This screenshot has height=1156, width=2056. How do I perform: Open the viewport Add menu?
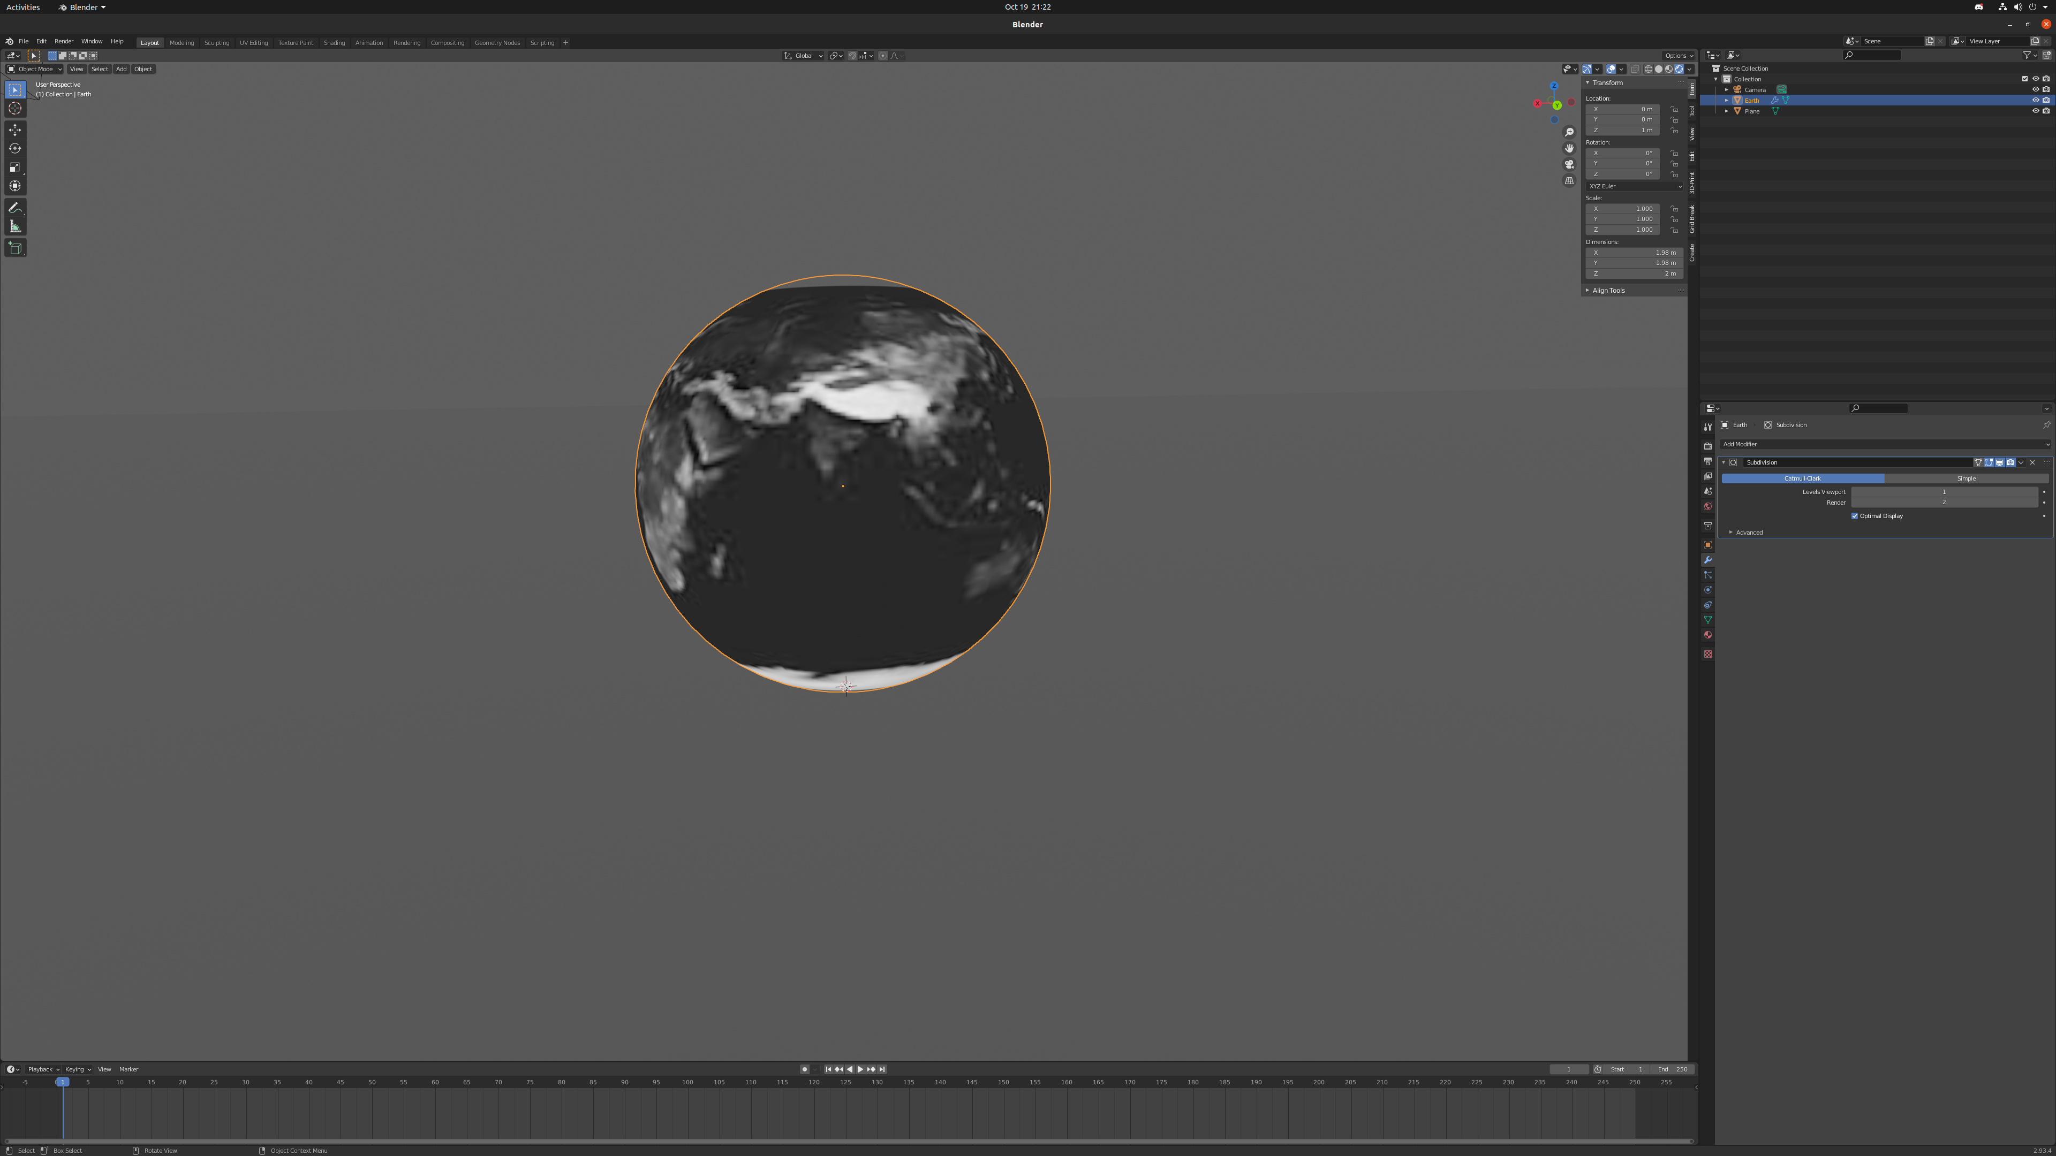tap(120, 69)
